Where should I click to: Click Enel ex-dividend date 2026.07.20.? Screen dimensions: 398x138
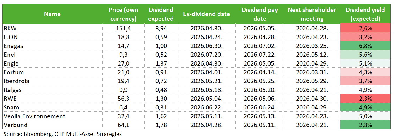[x=207, y=55]
